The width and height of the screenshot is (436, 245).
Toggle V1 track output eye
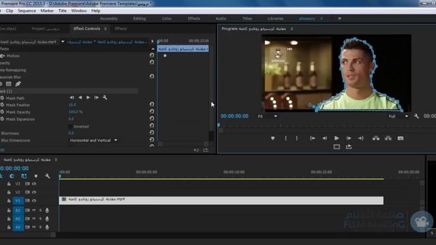coord(34,201)
